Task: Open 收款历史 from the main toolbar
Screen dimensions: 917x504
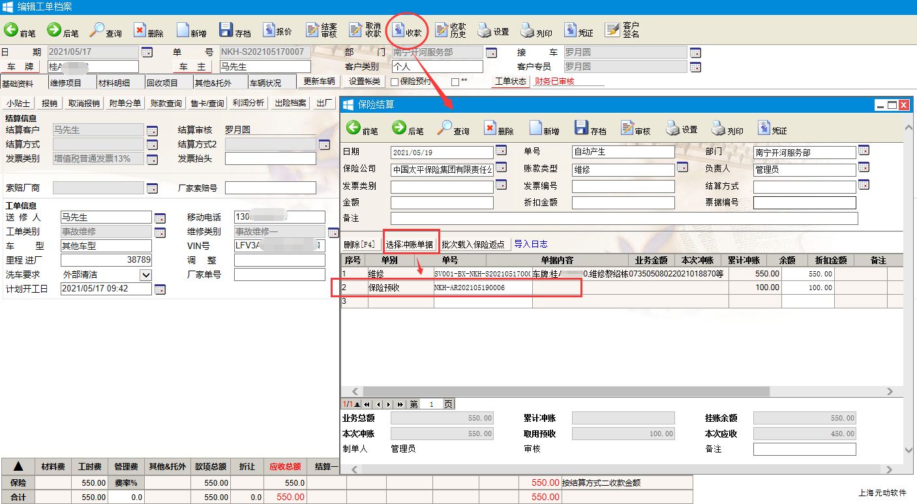Action: click(x=450, y=30)
